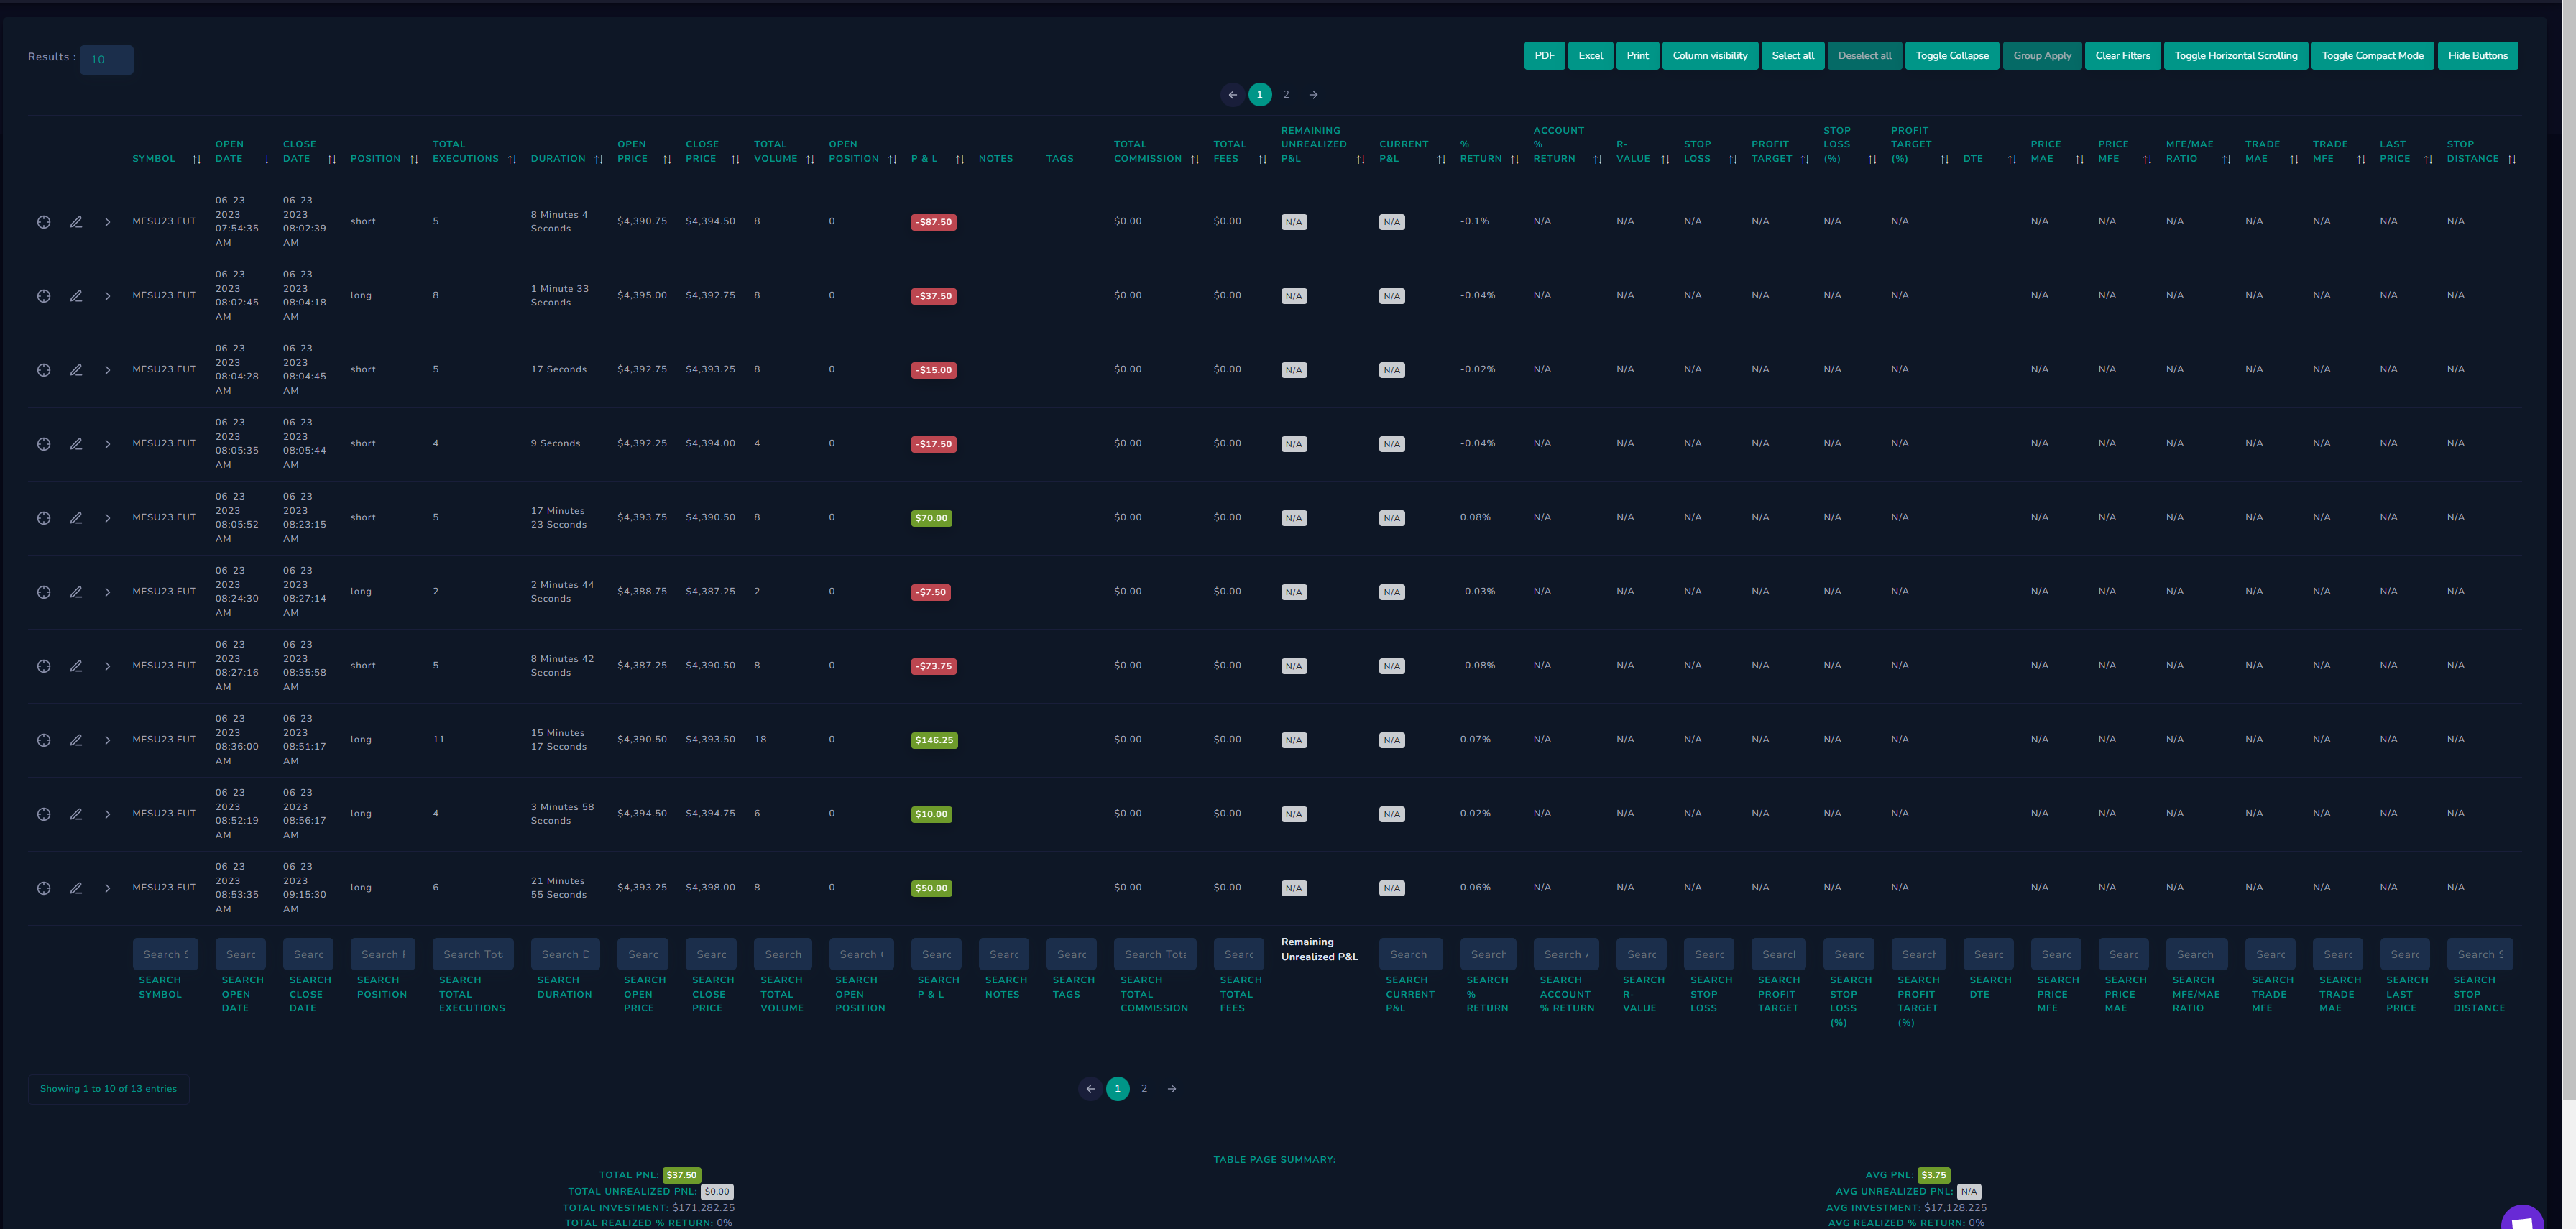The image size is (2576, 1229).
Task: Go to next page with bottom arrow
Action: (x=1171, y=1089)
